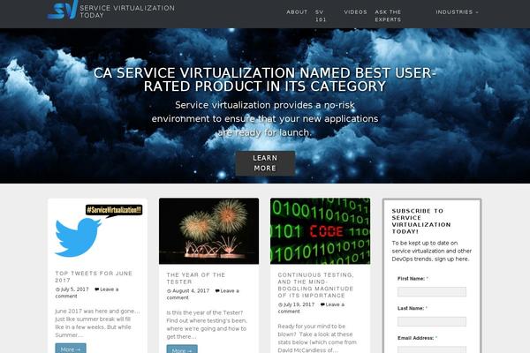Click the July 19, 2017 date link
This screenshot has width=530, height=353.
tap(299, 304)
